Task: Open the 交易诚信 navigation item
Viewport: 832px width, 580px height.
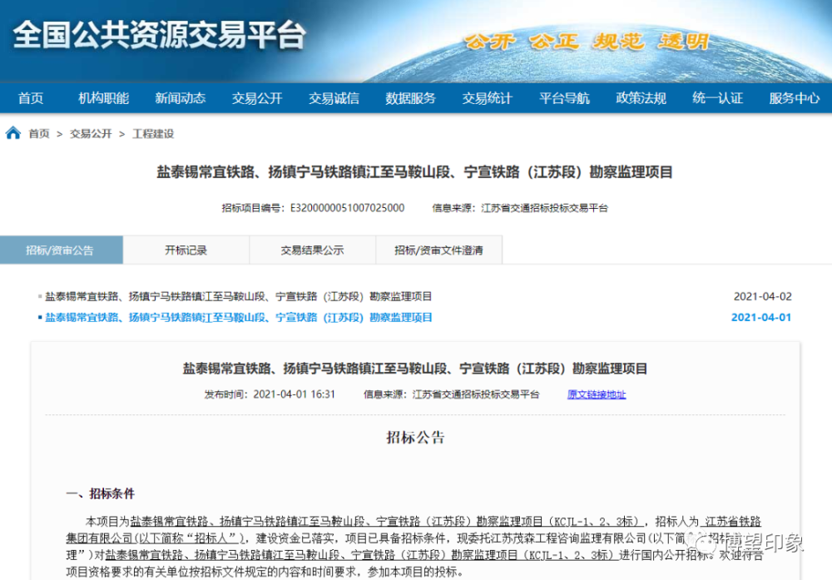Action: click(x=334, y=98)
